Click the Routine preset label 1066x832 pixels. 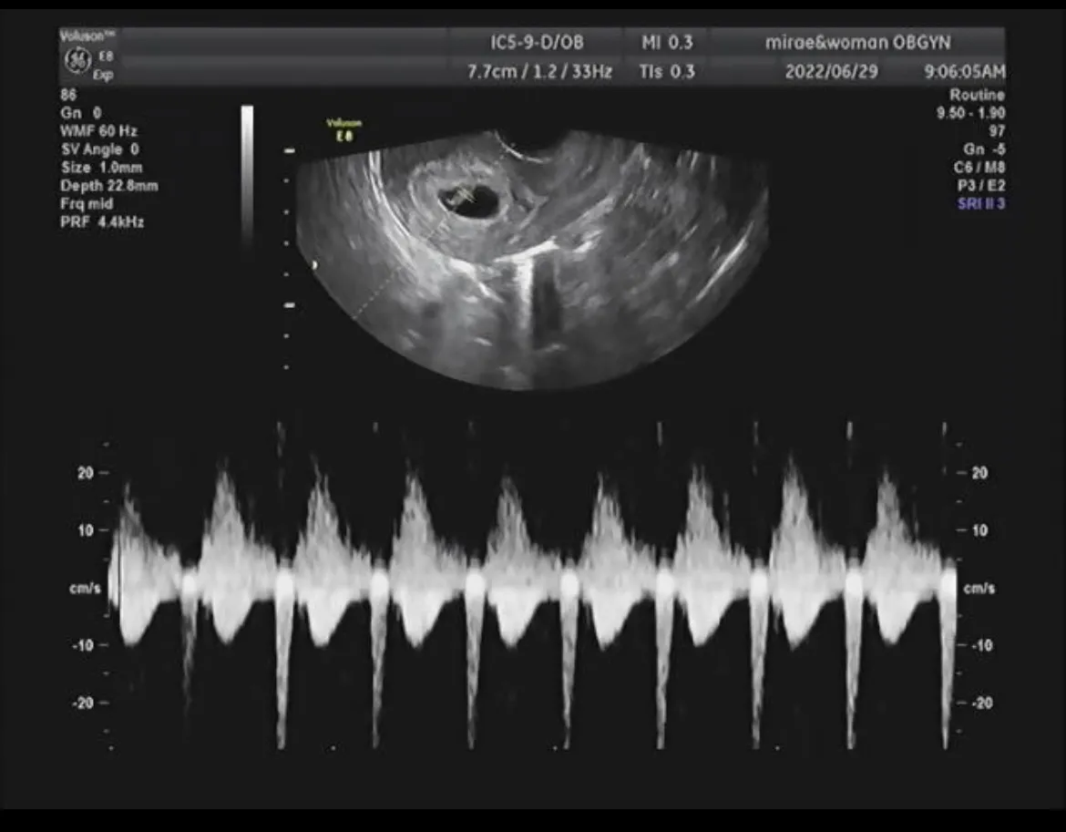pyautogui.click(x=977, y=95)
